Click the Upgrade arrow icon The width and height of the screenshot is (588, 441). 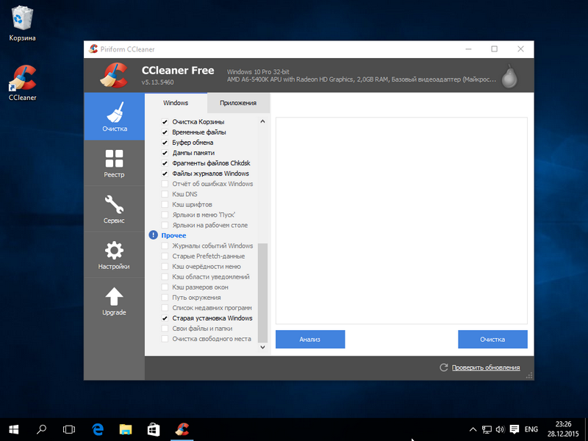[x=114, y=296]
